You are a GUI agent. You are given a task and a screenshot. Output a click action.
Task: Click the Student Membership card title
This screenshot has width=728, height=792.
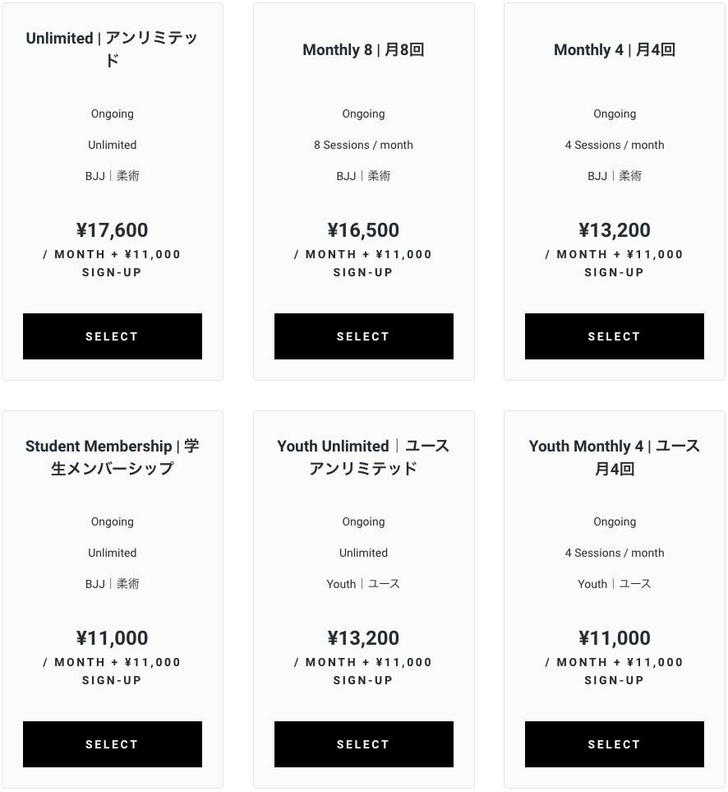pos(113,457)
